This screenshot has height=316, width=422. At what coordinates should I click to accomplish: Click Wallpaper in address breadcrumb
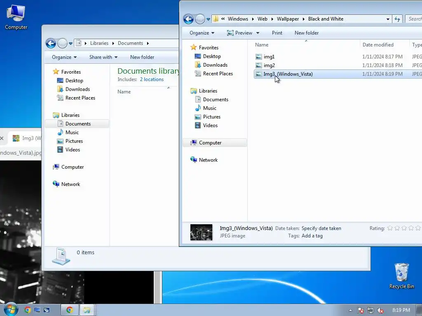[x=288, y=19]
